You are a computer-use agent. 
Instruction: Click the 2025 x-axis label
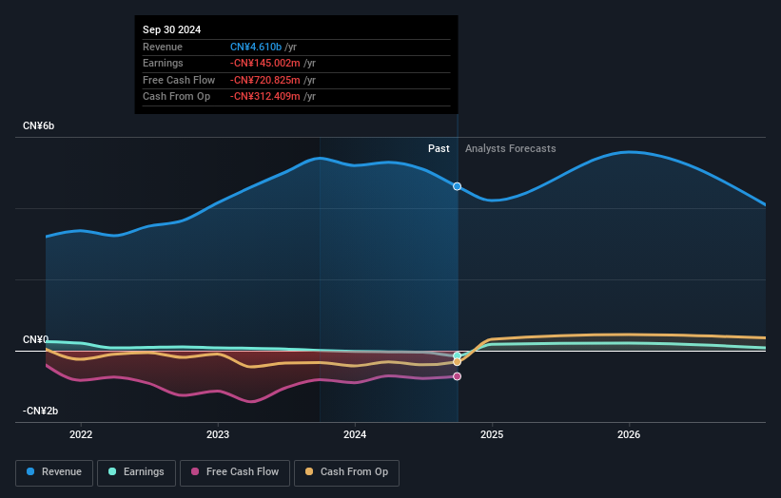[492, 434]
